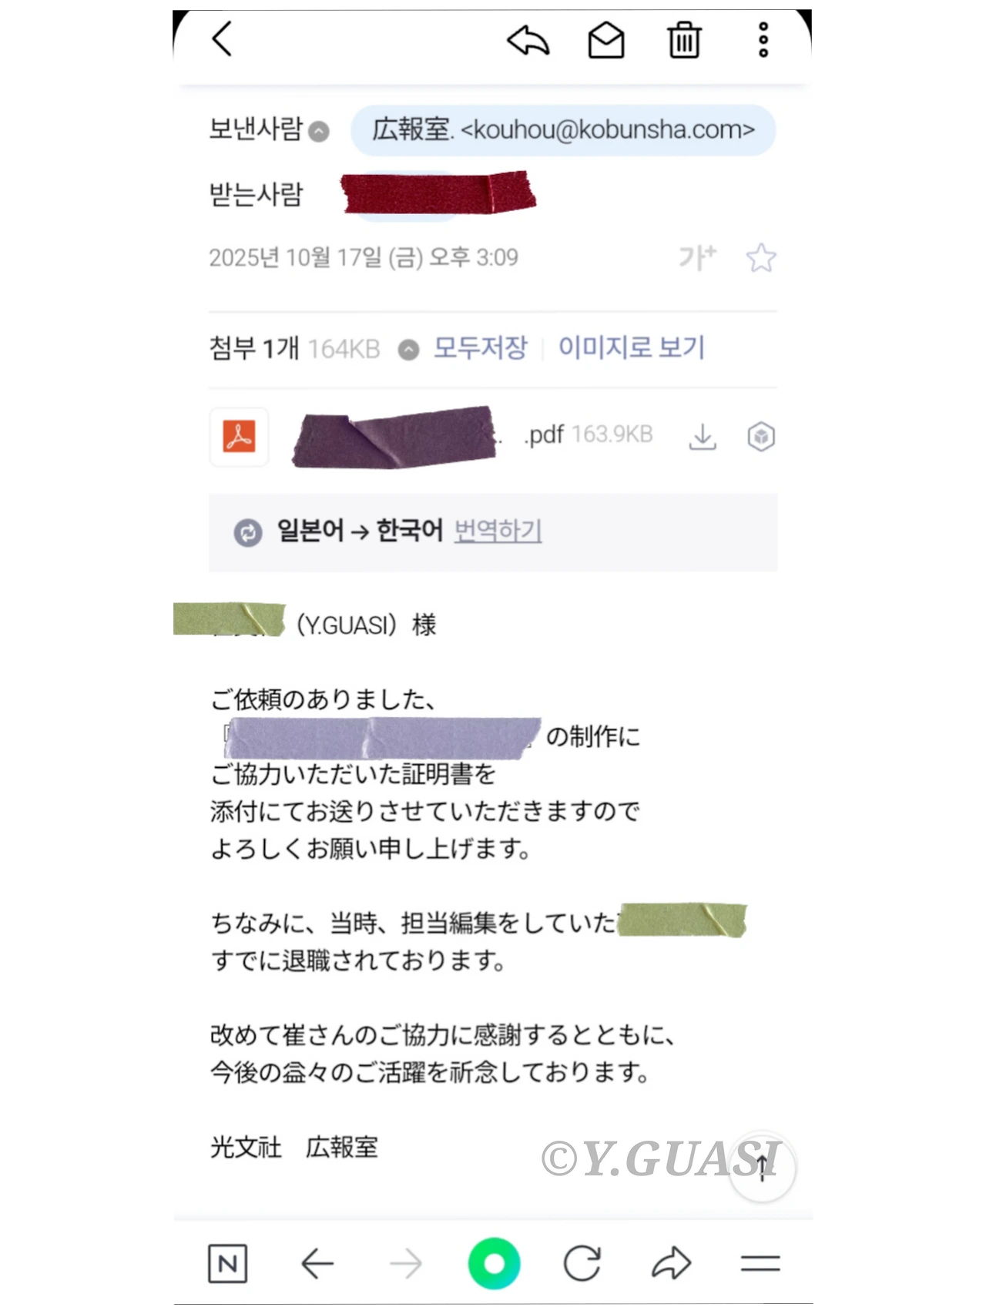Tap 번역하기 to translate Japanese to Korean

click(498, 531)
